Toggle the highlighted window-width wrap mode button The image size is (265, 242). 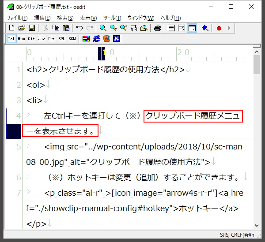point(192,28)
